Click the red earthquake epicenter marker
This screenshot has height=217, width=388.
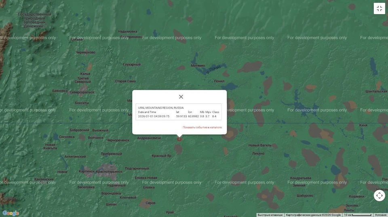[x=179, y=139]
